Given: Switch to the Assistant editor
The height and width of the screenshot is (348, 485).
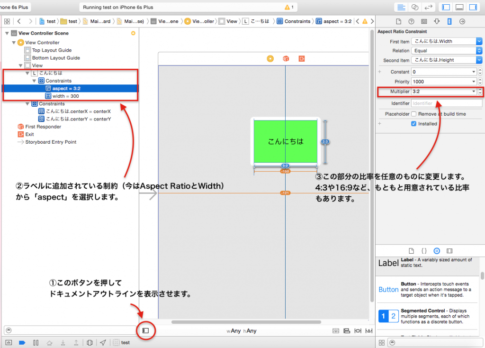Looking at the screenshot, I should click(x=415, y=7).
